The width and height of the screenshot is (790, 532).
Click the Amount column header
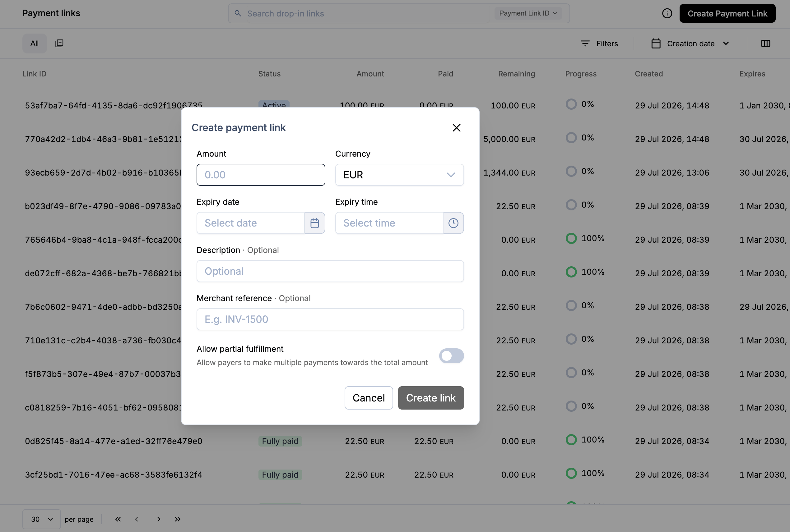[x=370, y=74]
